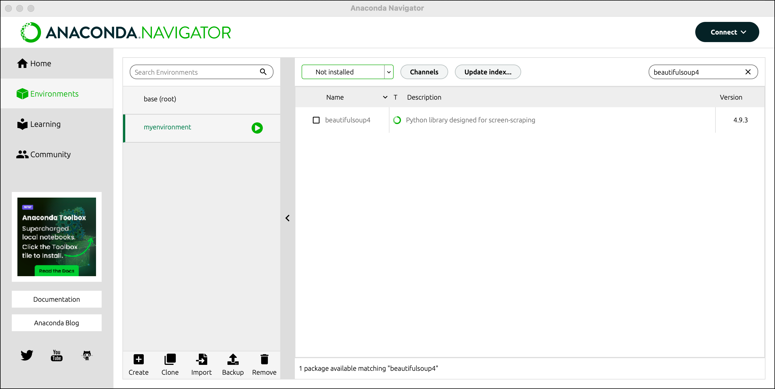Open the Learning section in sidebar
The height and width of the screenshot is (389, 775).
pos(45,124)
